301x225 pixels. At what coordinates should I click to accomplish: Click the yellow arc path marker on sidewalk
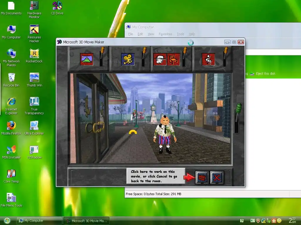point(133,132)
